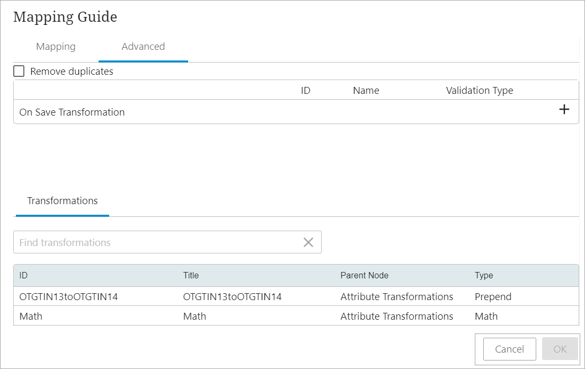Sort by Type column in transformations table

pos(484,275)
